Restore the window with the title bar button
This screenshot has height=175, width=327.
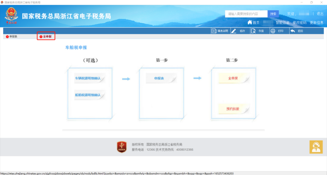pos(311,2)
